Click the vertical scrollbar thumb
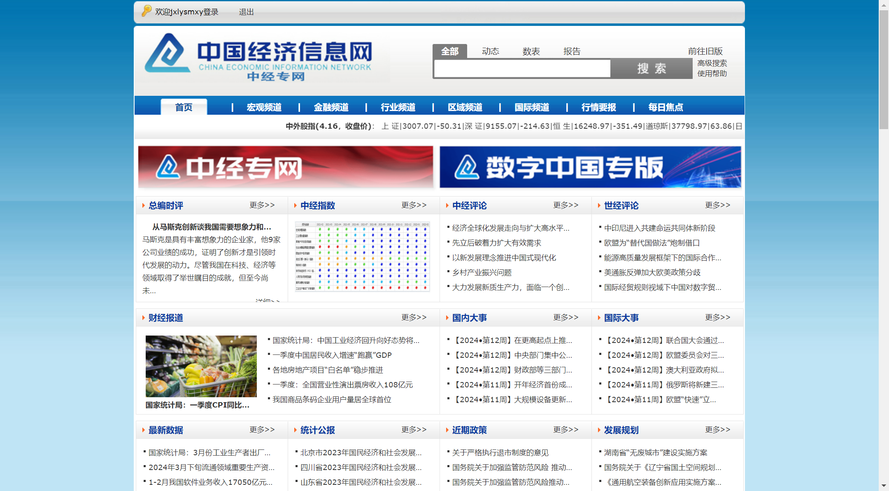Screen dimensions: 889x491 (x=884, y=70)
